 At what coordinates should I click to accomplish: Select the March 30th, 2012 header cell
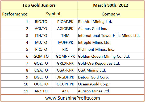111,5
